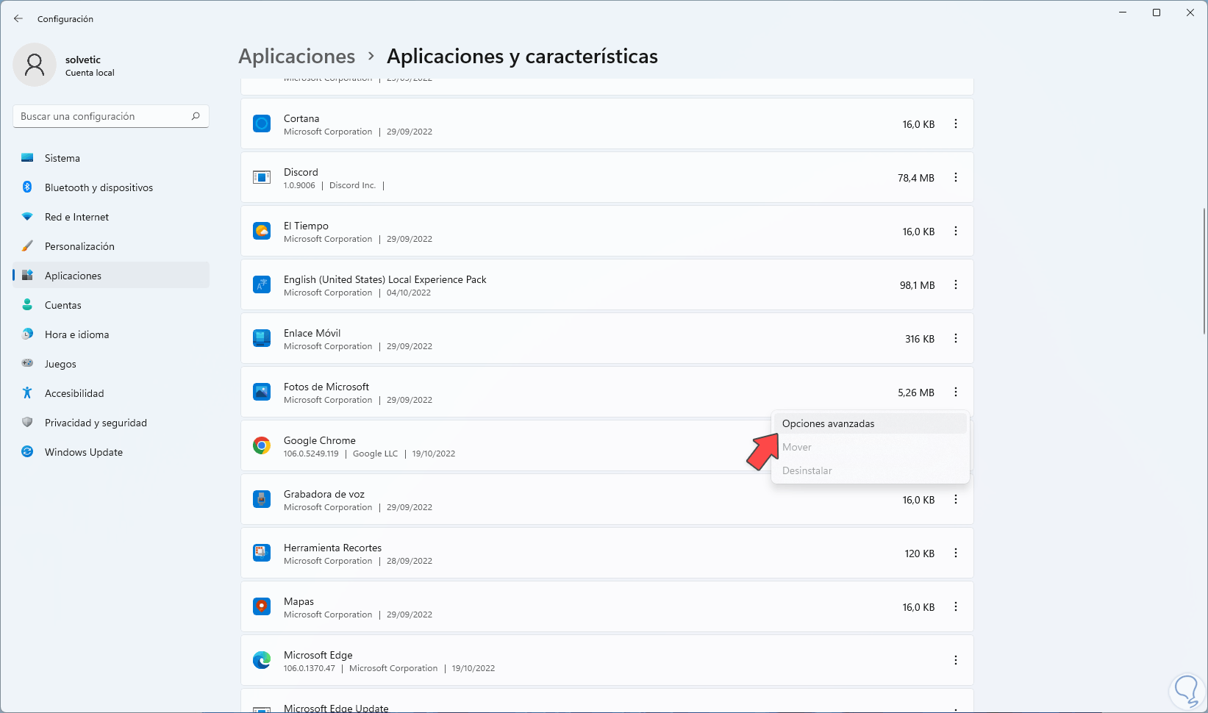The image size is (1208, 713).
Task: Click the Discord app icon
Action: [x=262, y=177]
